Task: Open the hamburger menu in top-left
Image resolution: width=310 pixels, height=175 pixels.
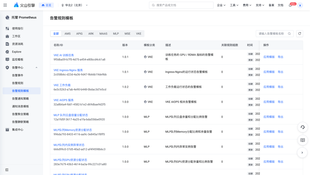Action: [5, 5]
